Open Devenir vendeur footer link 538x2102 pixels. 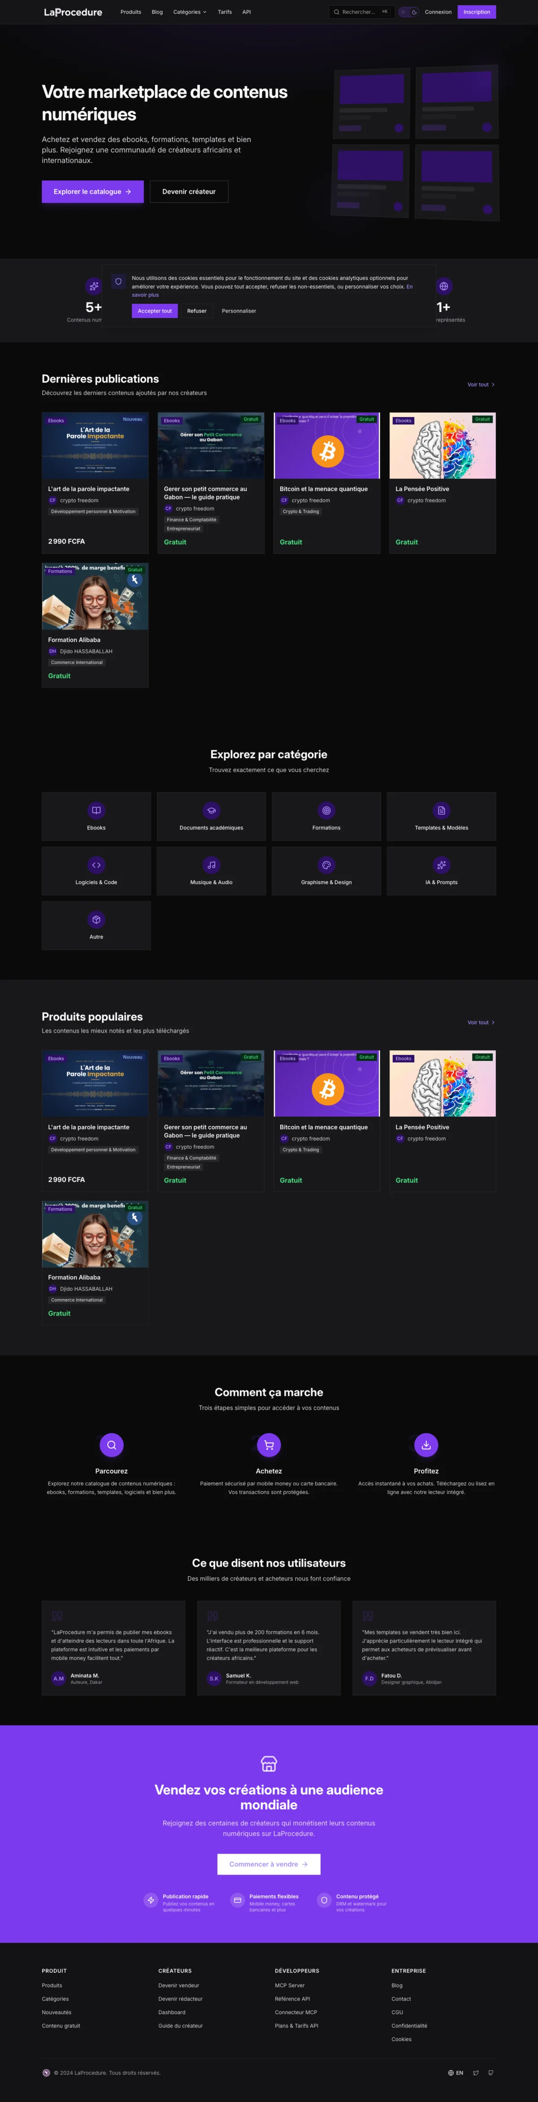click(x=179, y=1985)
